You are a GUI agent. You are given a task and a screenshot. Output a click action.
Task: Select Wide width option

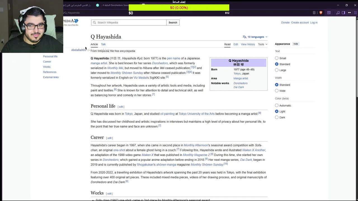tap(277, 91)
